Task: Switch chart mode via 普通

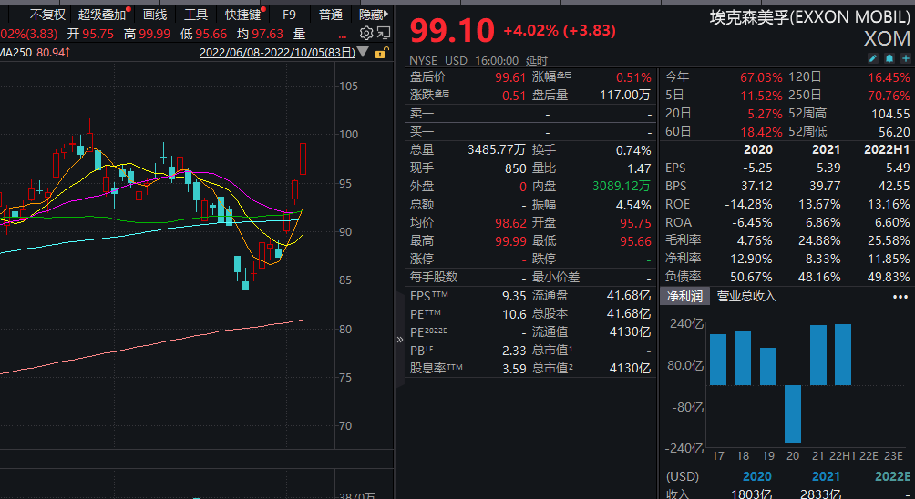Action: tap(331, 15)
